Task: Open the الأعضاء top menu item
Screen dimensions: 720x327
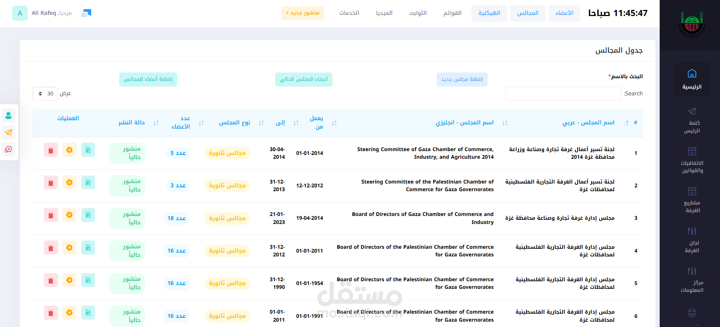Action: click(564, 13)
